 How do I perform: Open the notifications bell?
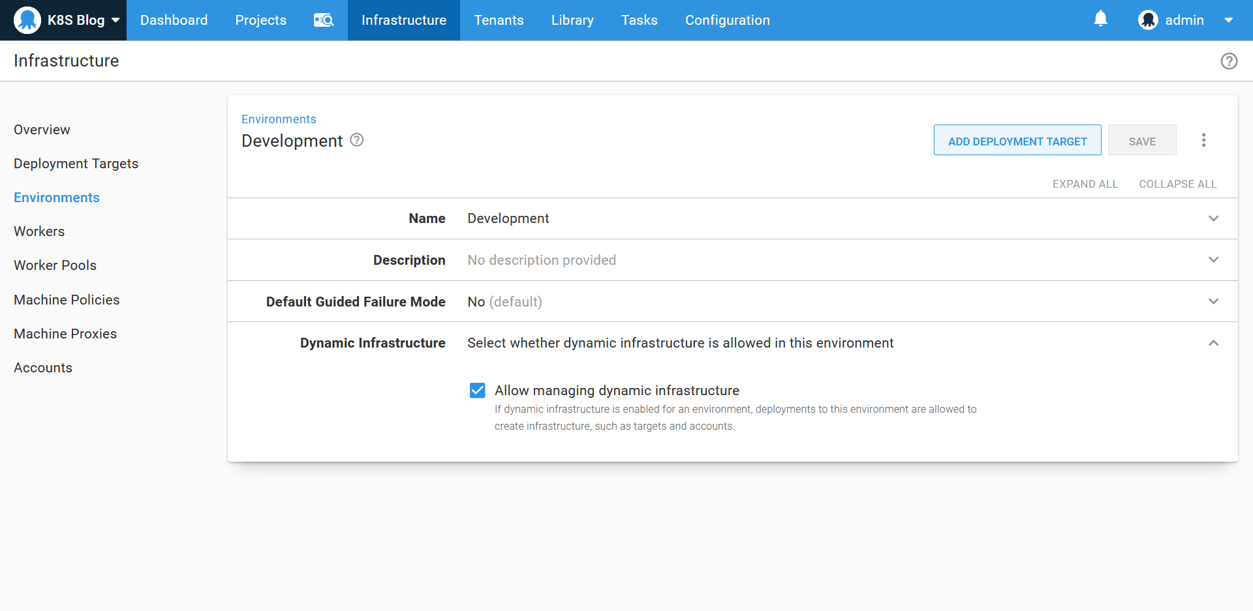[1100, 19]
